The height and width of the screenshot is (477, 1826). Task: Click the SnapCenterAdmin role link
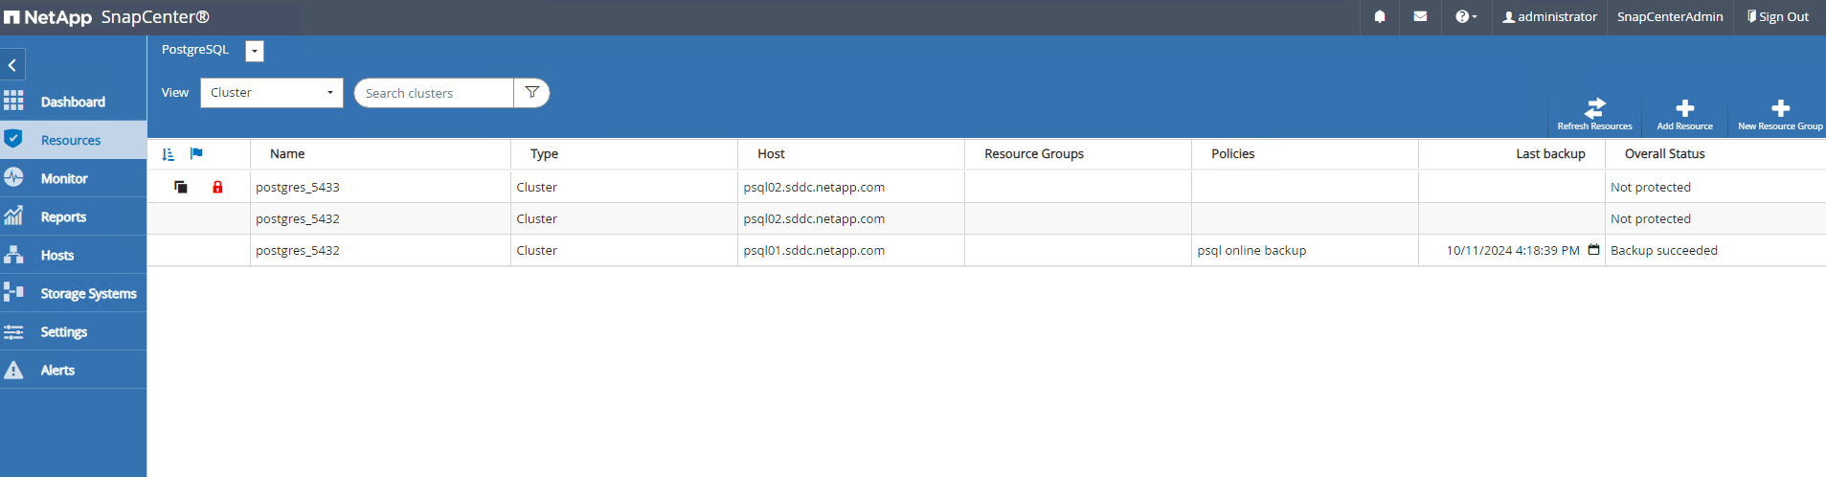[1670, 16]
